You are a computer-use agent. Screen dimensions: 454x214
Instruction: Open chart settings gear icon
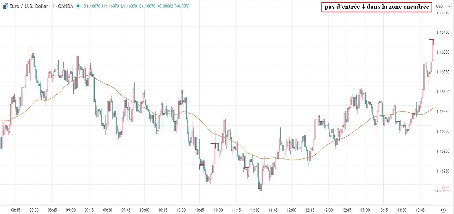pos(443,210)
